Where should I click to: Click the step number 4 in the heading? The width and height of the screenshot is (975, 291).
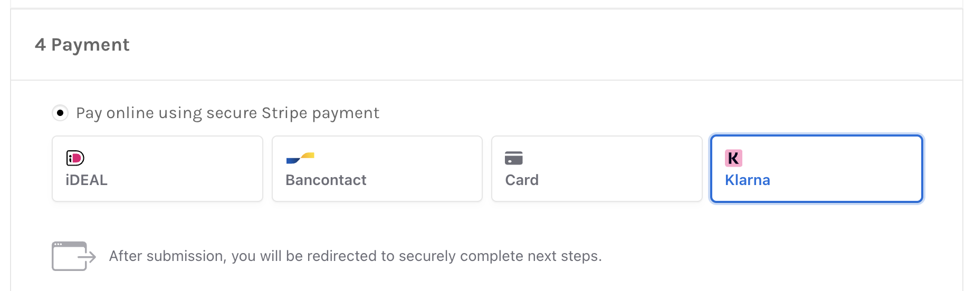point(40,45)
